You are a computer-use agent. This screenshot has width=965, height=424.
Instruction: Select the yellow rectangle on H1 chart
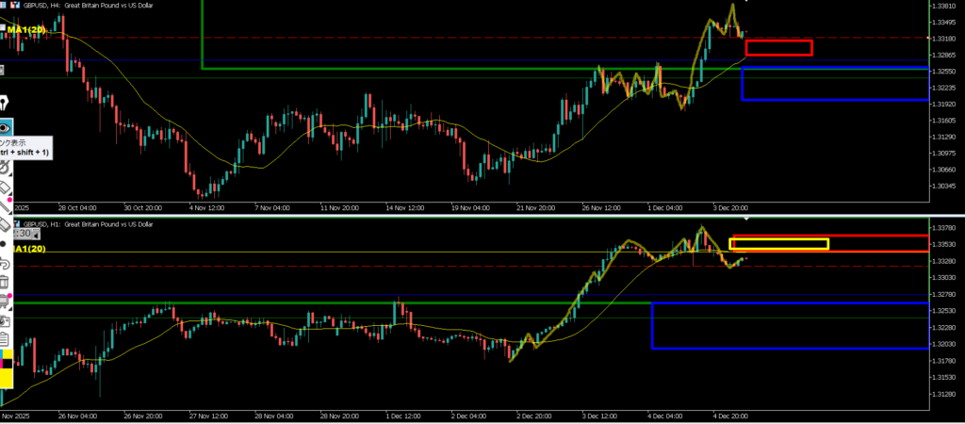pyautogui.click(x=778, y=245)
